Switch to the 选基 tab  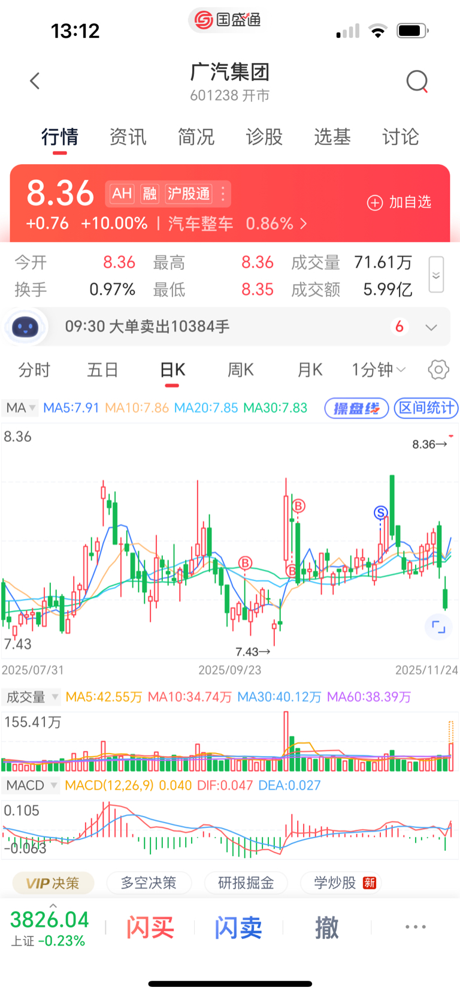[x=332, y=137]
